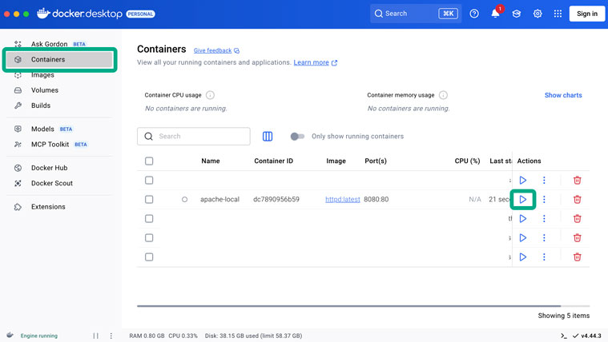Viewport: 608px width, 342px height.
Task: Start the container in the row above apache-local
Action: [x=523, y=181]
